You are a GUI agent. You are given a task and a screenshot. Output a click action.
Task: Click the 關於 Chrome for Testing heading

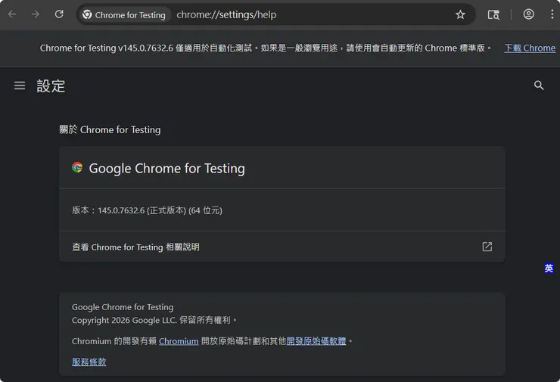[110, 129]
